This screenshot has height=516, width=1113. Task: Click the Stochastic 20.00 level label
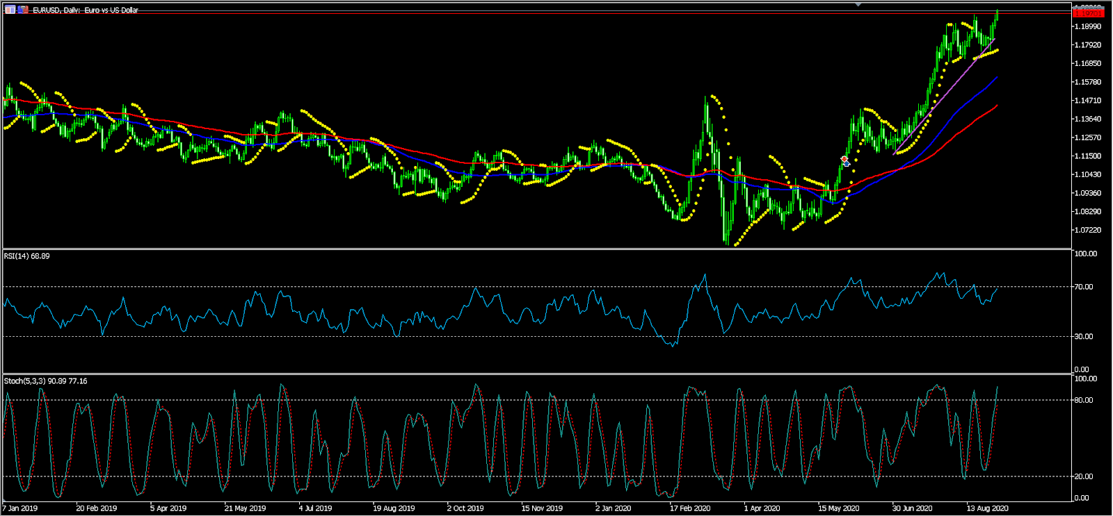[x=1084, y=476]
